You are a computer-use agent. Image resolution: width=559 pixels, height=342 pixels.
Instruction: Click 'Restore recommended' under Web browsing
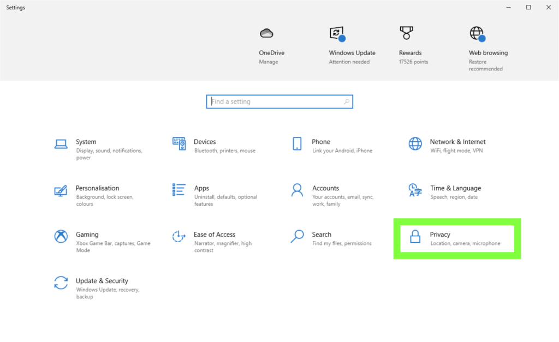click(485, 65)
